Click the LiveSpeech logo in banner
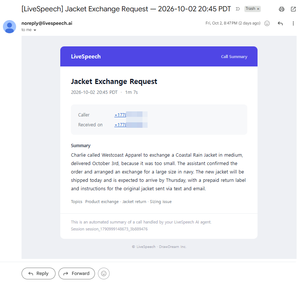The image size is (301, 283). point(86,57)
